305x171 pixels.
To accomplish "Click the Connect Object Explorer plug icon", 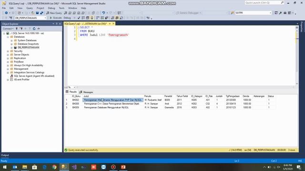I will pos(17,28).
